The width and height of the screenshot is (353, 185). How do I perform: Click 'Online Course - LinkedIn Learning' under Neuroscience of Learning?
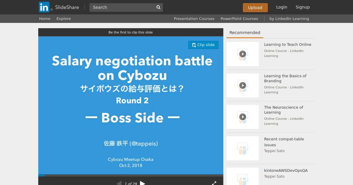click(284, 121)
